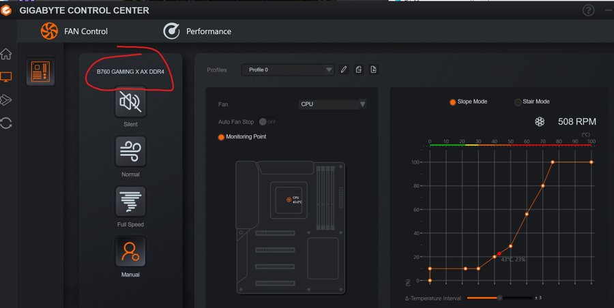The width and height of the screenshot is (614, 308).
Task: Select the monitor icon in sidebar
Action: click(x=6, y=77)
